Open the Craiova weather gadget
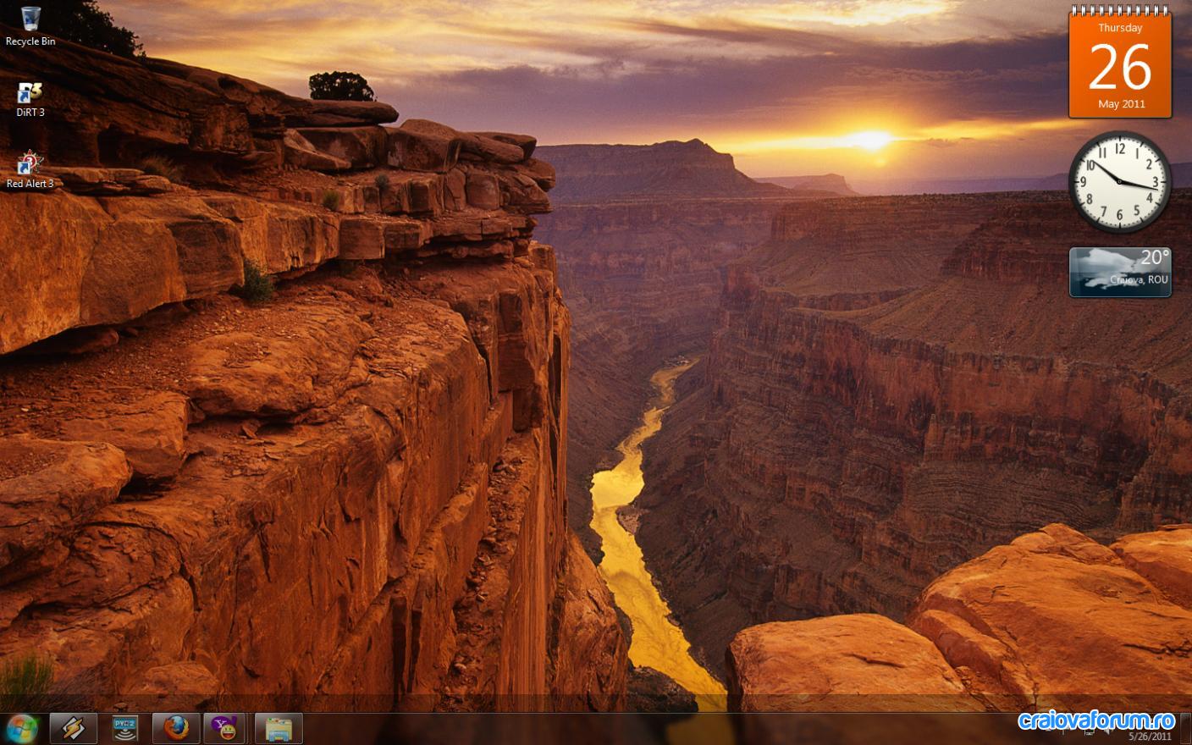 point(1120,272)
